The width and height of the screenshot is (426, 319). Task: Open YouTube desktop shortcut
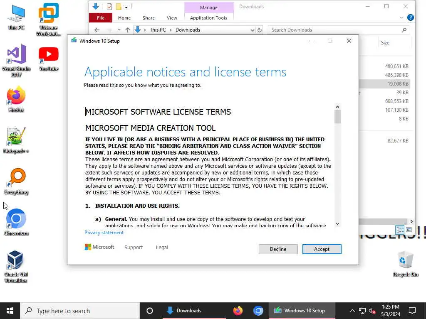click(x=48, y=59)
